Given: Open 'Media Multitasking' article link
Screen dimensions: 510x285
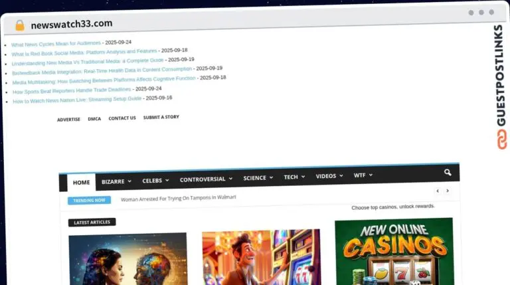Looking at the screenshot, I should 104,80.
